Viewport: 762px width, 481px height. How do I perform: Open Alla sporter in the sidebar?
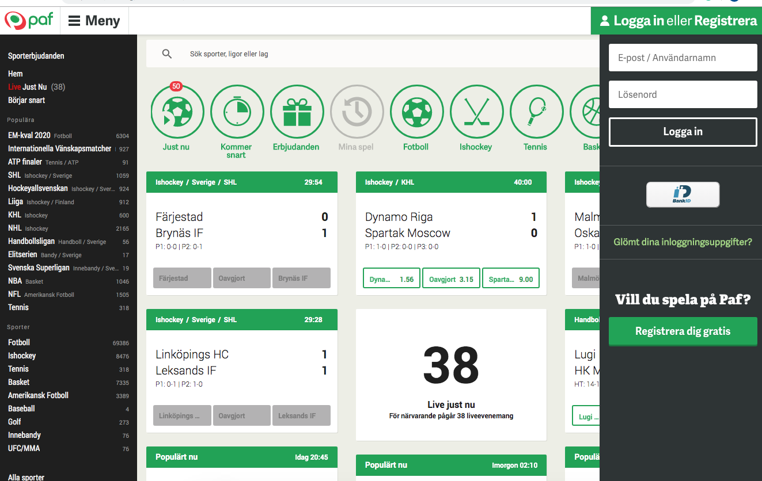(26, 477)
